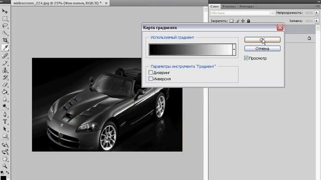Image resolution: width=321 pixels, height=180 pixels.
Task: Select the Eyedropper tool
Action: (5, 47)
